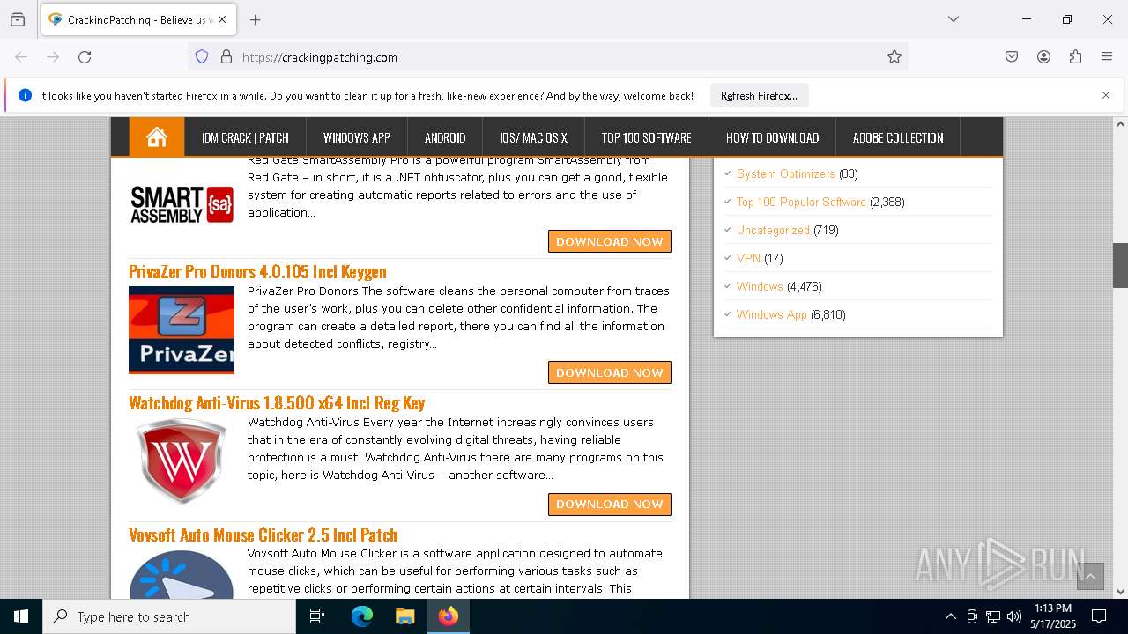This screenshot has width=1128, height=634.
Task: Open the Extensions puzzle icon
Action: pos(1075,57)
